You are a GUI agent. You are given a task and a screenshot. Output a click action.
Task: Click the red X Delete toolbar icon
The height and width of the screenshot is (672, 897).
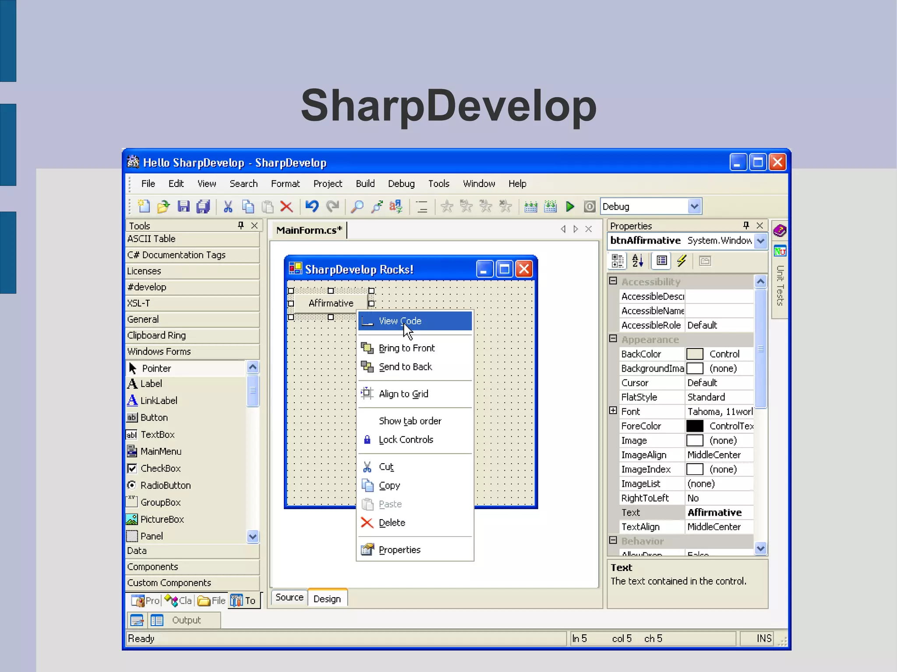[286, 206]
